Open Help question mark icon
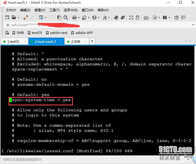196x164 pixels. (x=176, y=18)
